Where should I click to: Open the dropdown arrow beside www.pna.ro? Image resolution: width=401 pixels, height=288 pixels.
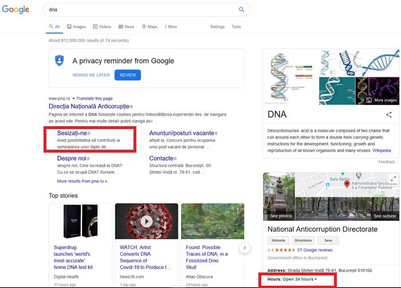[x=73, y=99]
